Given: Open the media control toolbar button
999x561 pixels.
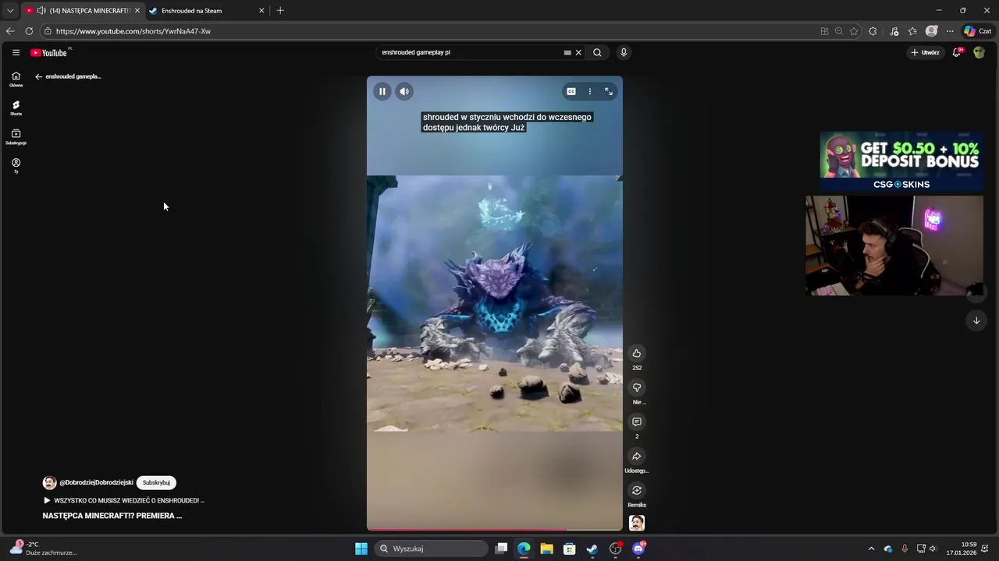Looking at the screenshot, I should click(x=894, y=31).
